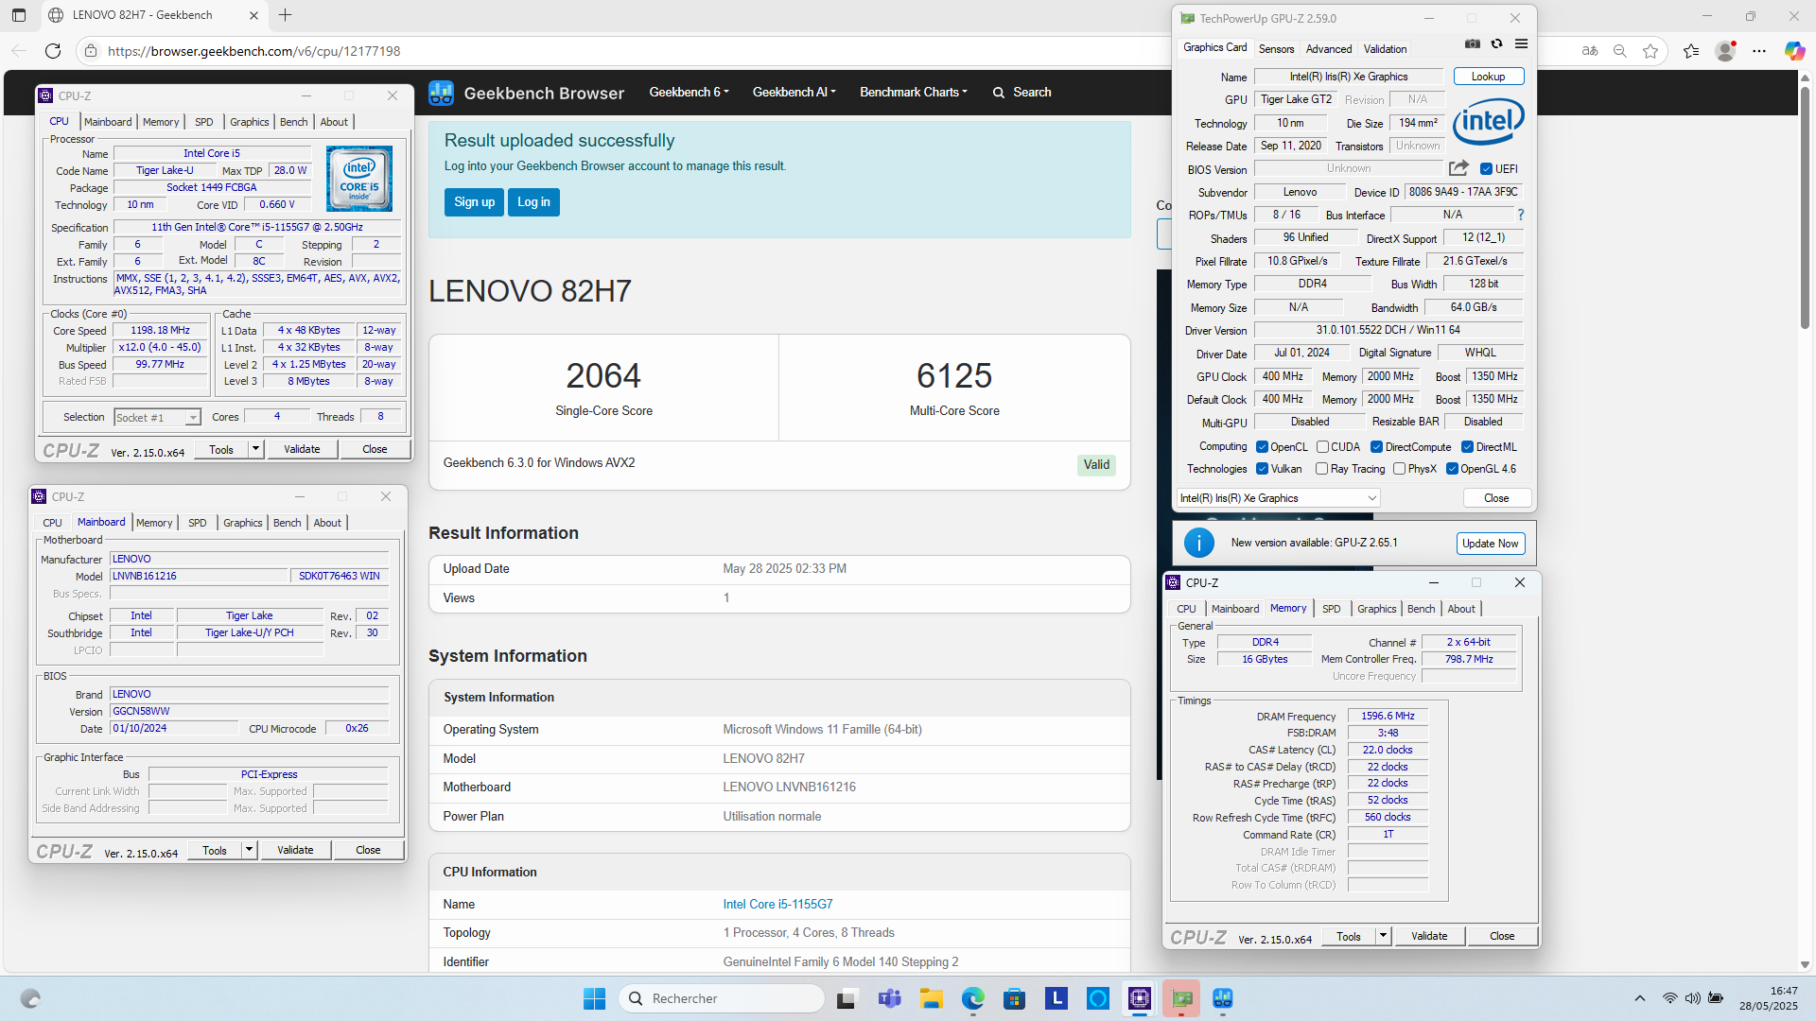The width and height of the screenshot is (1816, 1021).
Task: Toggle the OpenCL checkbox
Action: click(1262, 447)
